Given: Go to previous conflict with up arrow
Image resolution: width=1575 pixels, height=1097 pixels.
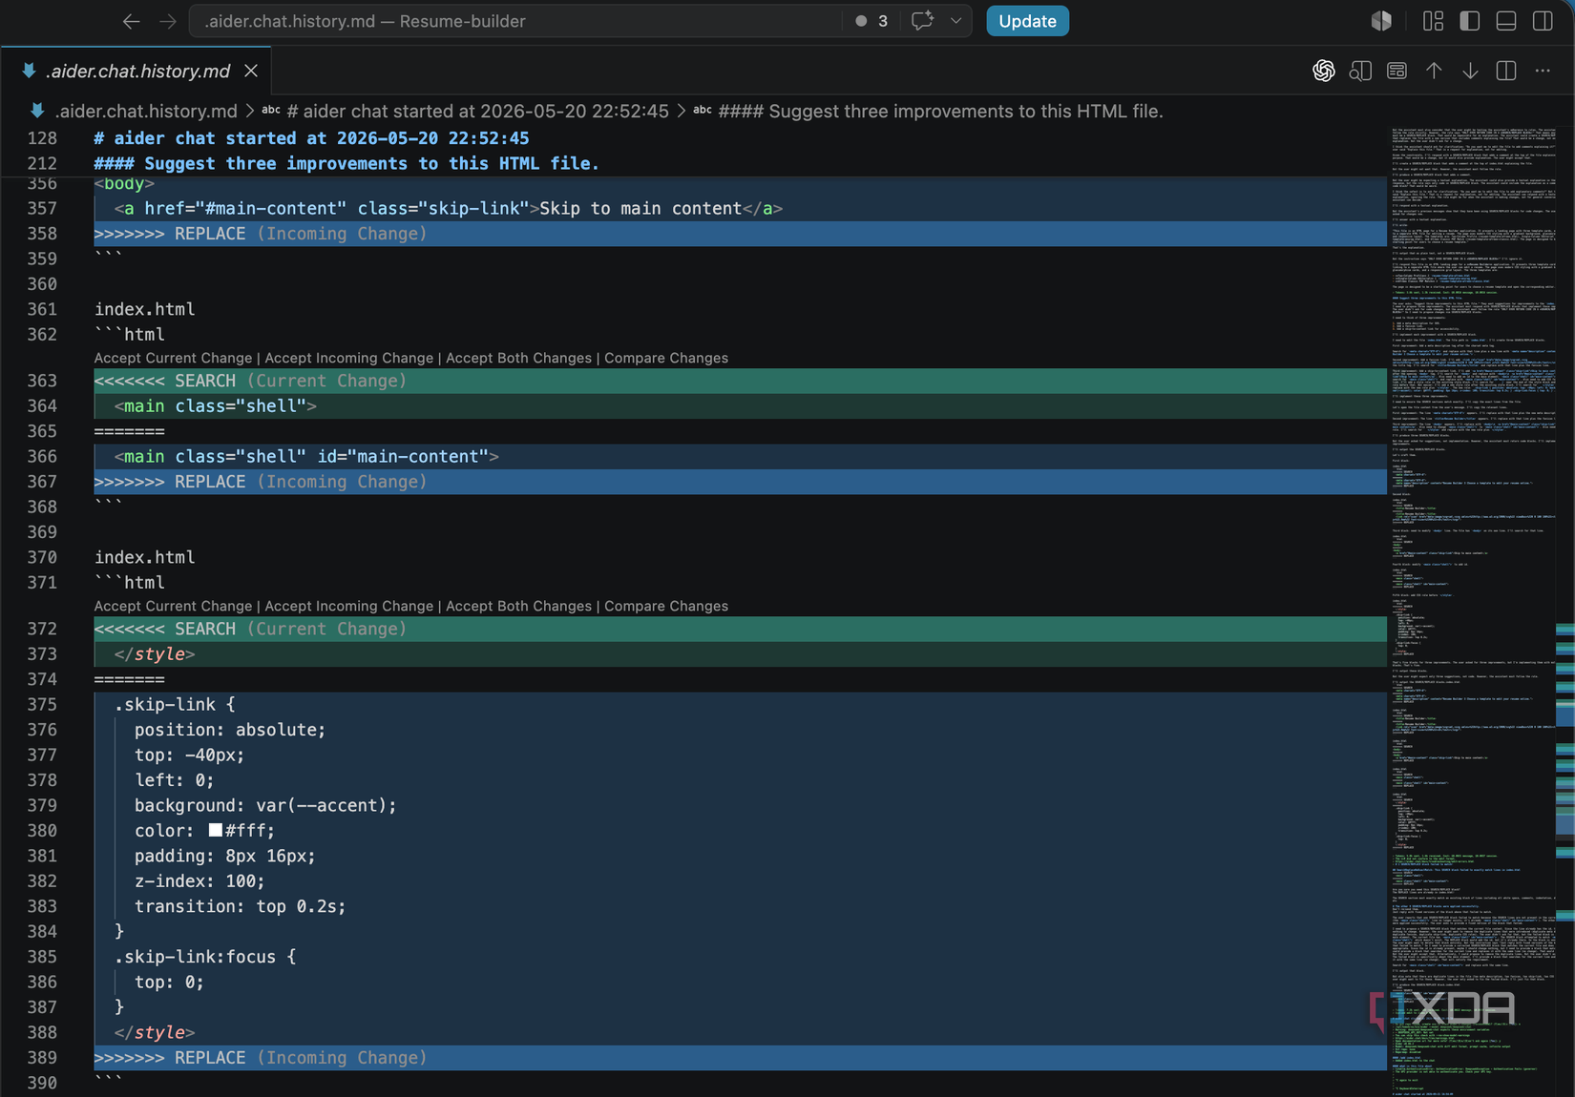Looking at the screenshot, I should pos(1434,71).
